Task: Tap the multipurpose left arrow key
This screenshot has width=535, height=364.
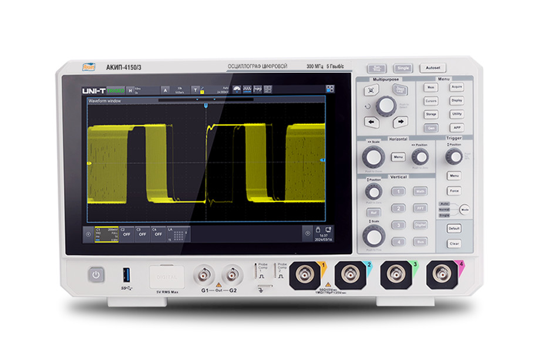Action: 371,122
